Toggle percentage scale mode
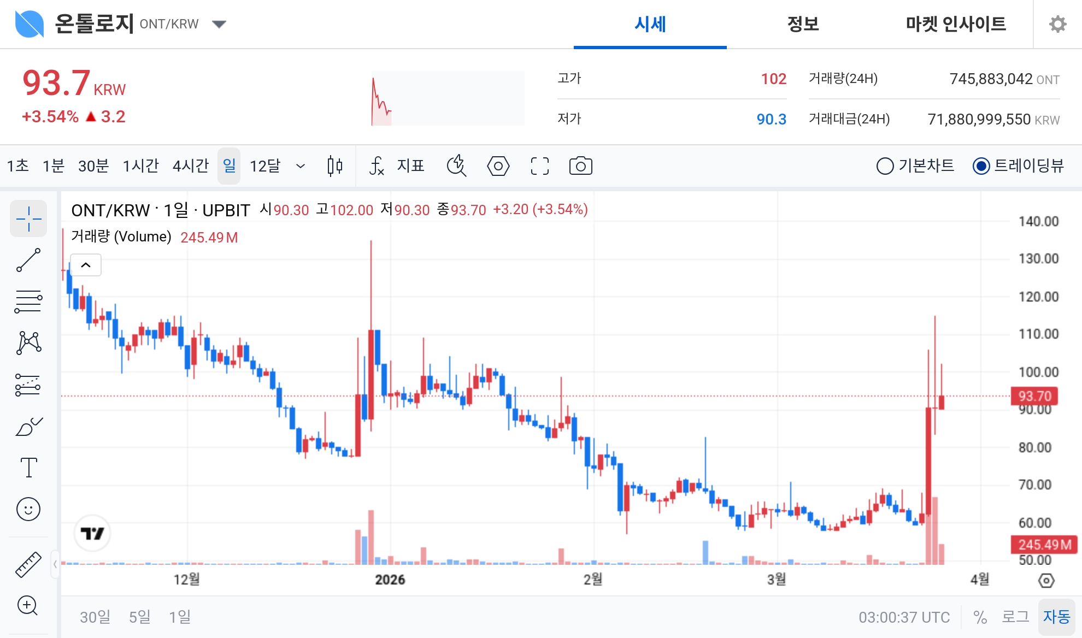The width and height of the screenshot is (1082, 638). coord(980,617)
